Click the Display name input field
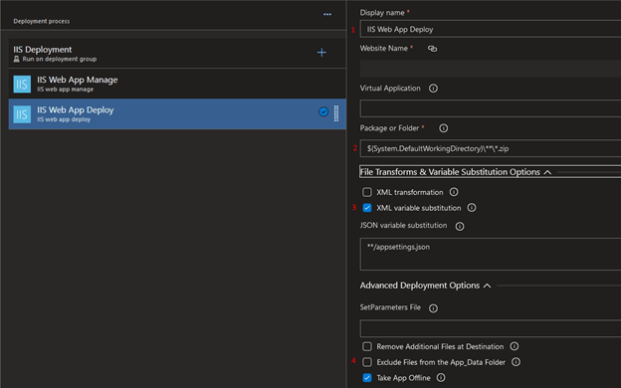This screenshot has width=621, height=388. pyautogui.click(x=491, y=29)
